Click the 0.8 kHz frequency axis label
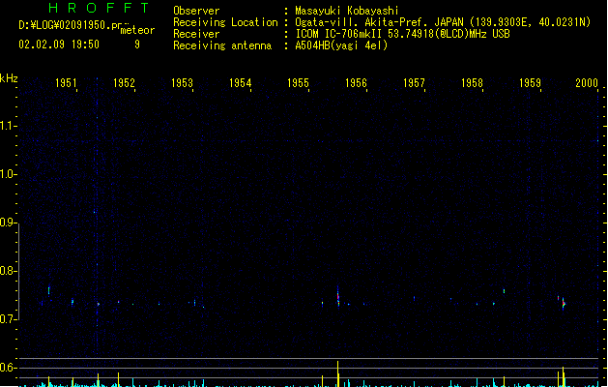This screenshot has width=608, height=387. tap(8, 271)
